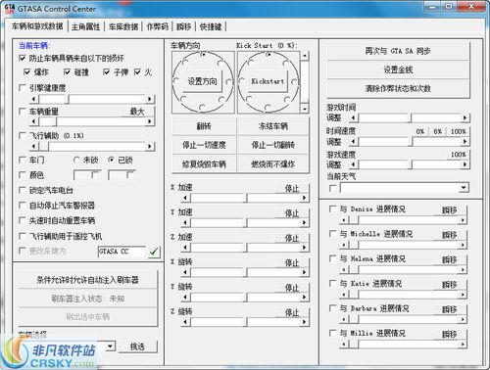Click the 车辆重量 slider track
This screenshot has height=370, width=490.
pos(92,122)
